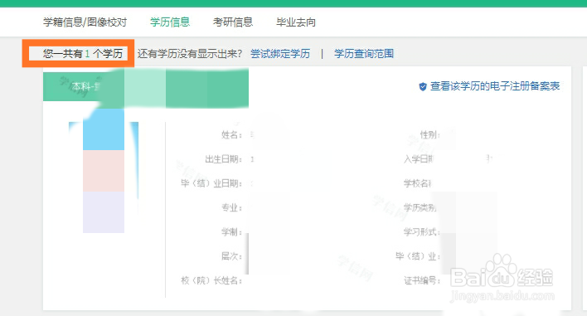Viewport: 587px width, 316px height.
Task: Click the 层次 field label
Action: click(x=231, y=256)
